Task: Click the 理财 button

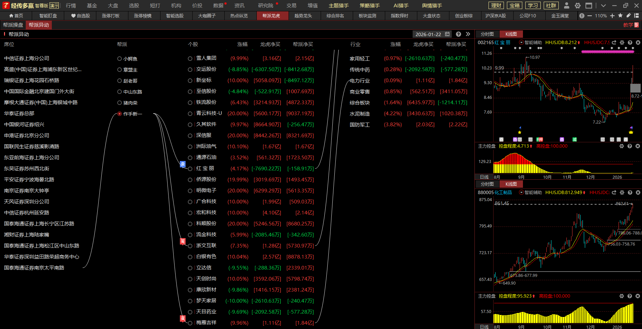Action: 496,5
